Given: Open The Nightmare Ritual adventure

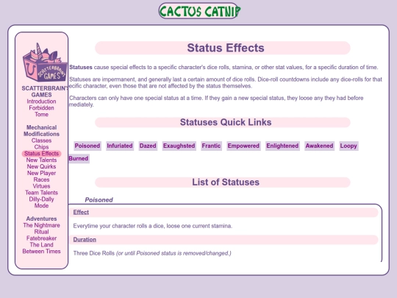Looking at the screenshot, I should [41, 229].
